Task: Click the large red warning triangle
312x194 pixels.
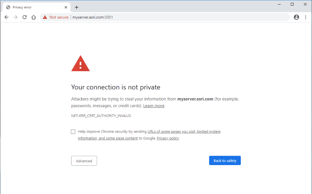Action: [x=80, y=64]
